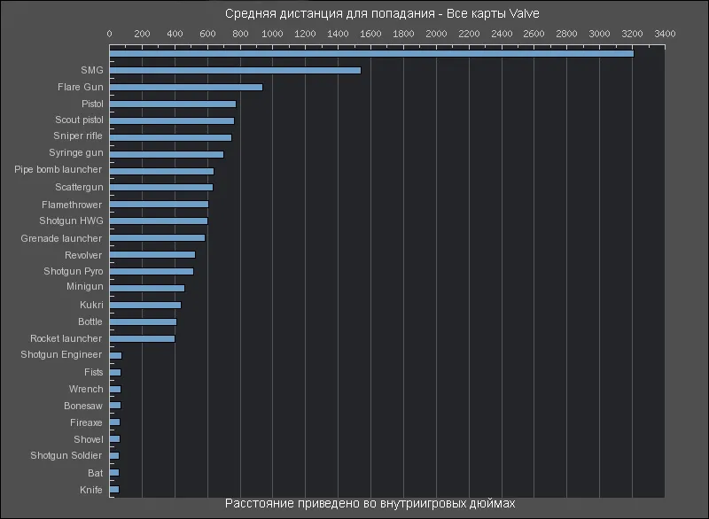The height and width of the screenshot is (519, 709).
Task: Click the footnote text below the chart
Action: point(370,503)
